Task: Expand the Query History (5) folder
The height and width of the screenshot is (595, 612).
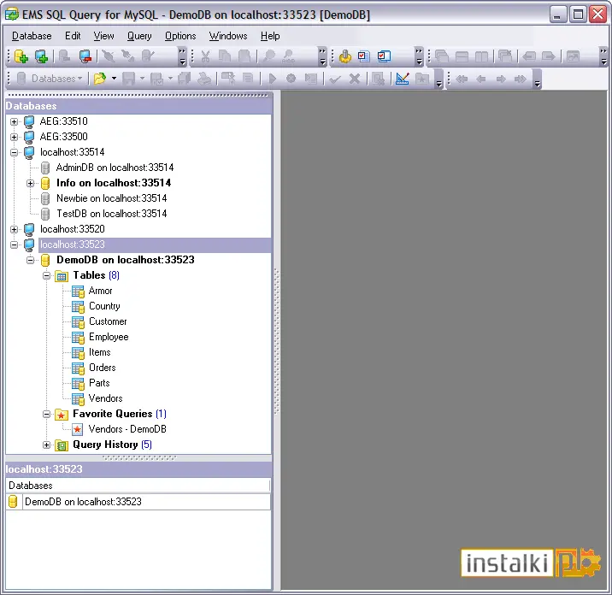Action: pos(46,445)
